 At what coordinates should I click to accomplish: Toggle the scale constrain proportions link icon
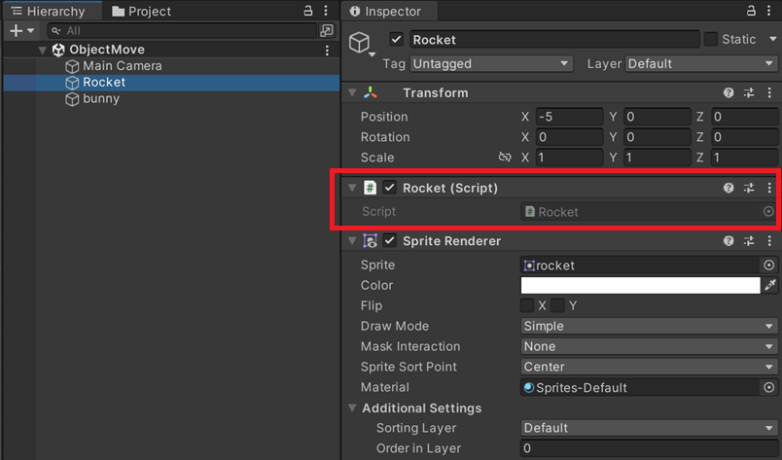pos(505,158)
